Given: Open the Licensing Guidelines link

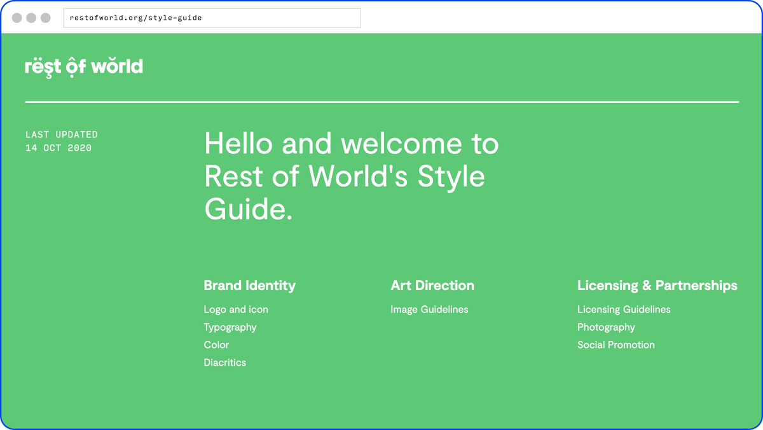Looking at the screenshot, I should 624,310.
